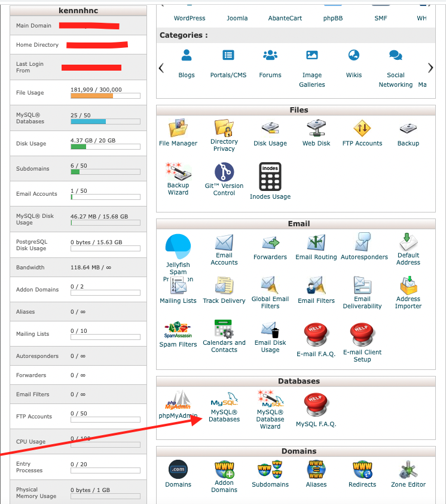
Task: Click the Joomla installer link
Action: [x=237, y=19]
